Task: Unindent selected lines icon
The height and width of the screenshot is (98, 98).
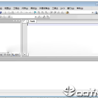Action: pyautogui.click(x=55, y=13)
